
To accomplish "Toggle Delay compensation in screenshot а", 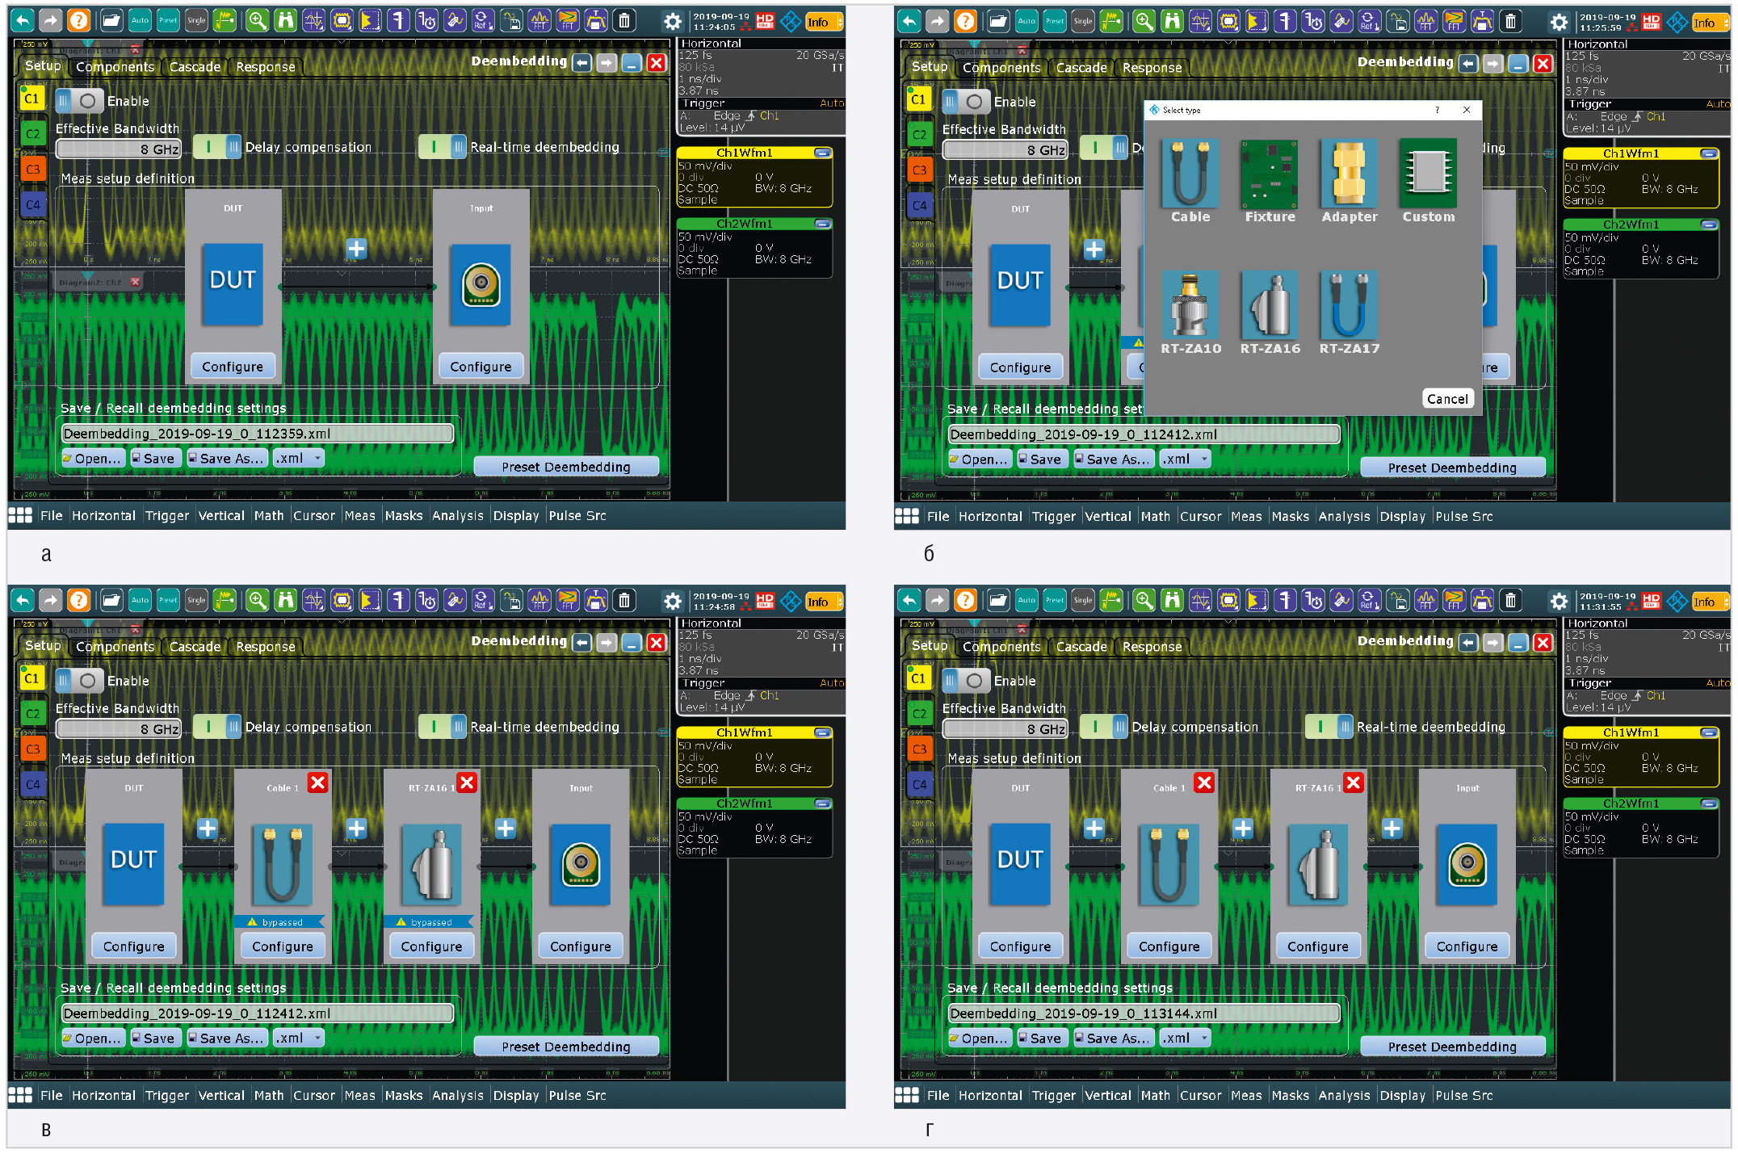I will point(216,147).
